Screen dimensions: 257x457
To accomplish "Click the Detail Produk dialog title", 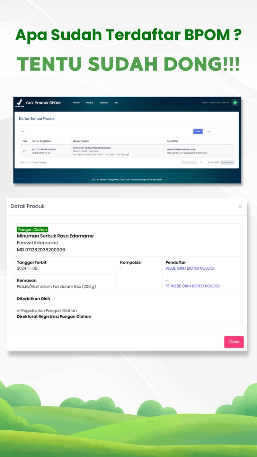I will 28,206.
